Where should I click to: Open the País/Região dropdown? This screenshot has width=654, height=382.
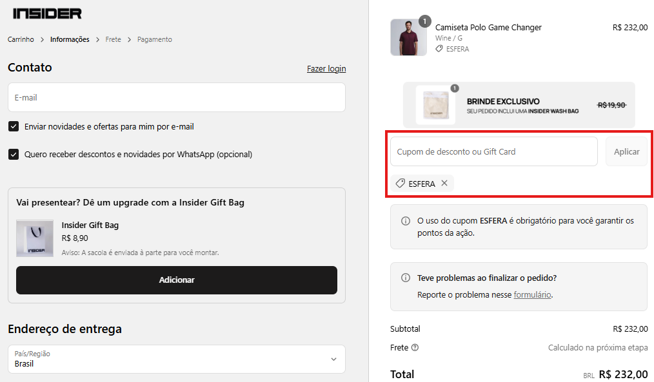[x=177, y=359]
